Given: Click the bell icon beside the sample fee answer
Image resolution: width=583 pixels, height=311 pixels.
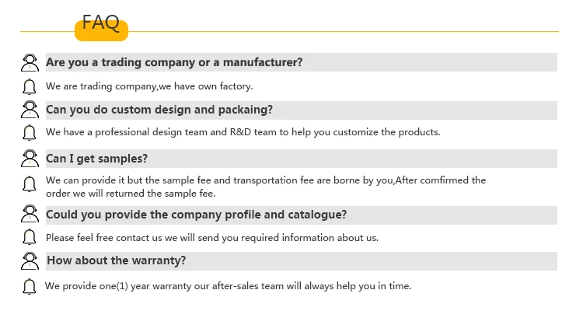Looking at the screenshot, I should pyautogui.click(x=30, y=185).
